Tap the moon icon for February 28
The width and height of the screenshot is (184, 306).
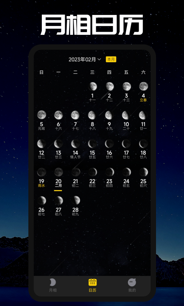coord(76,200)
